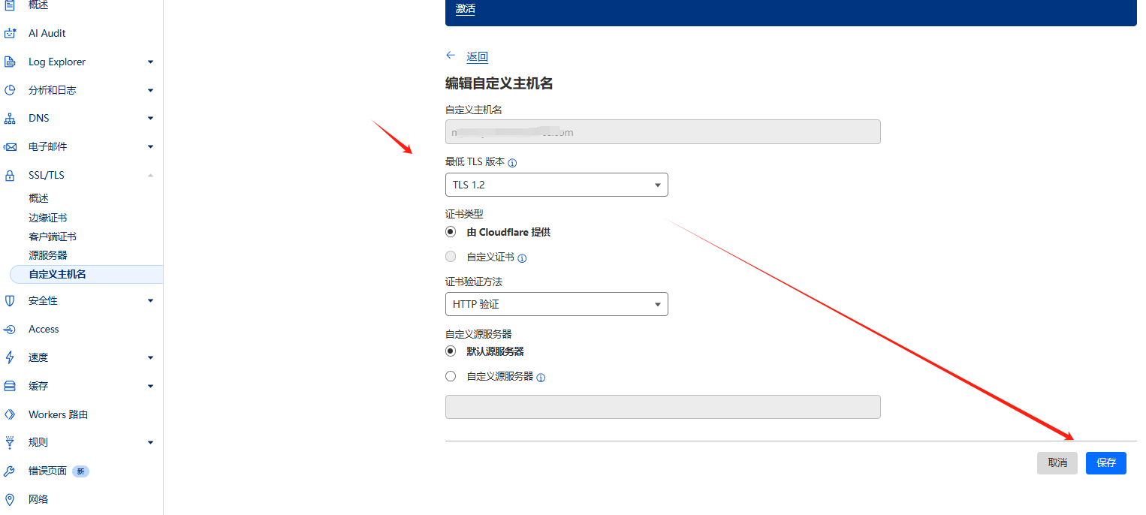Screen dimensions: 1146x515
Task: Open the HTTP 验证 method dropdown
Action: tap(556, 304)
